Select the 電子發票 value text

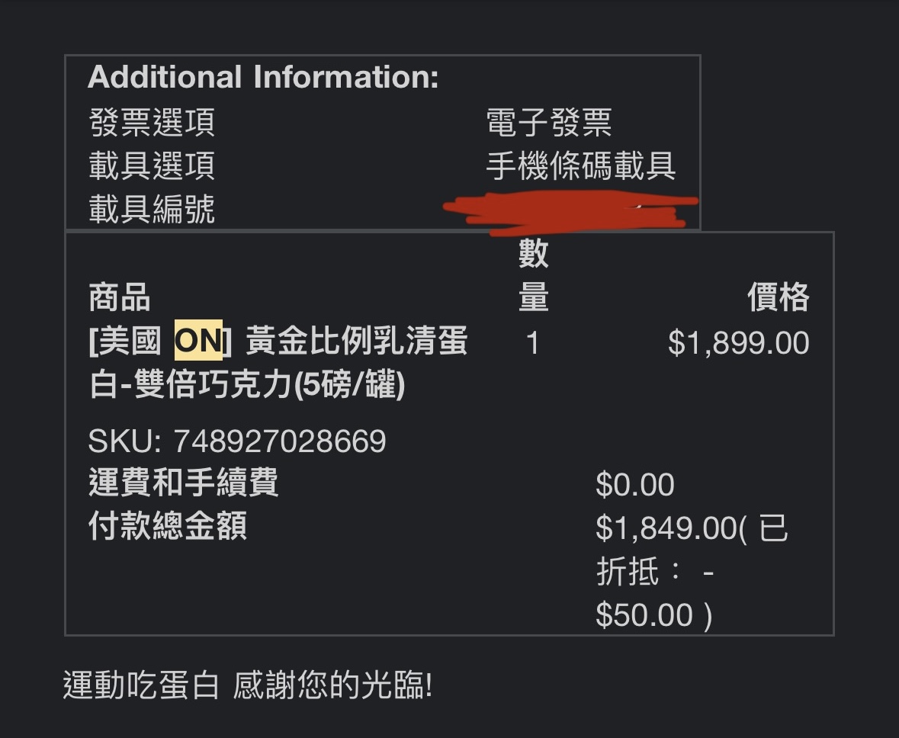point(549,122)
